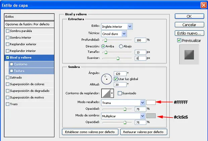Click the Ángulo field showing 120

(120, 74)
